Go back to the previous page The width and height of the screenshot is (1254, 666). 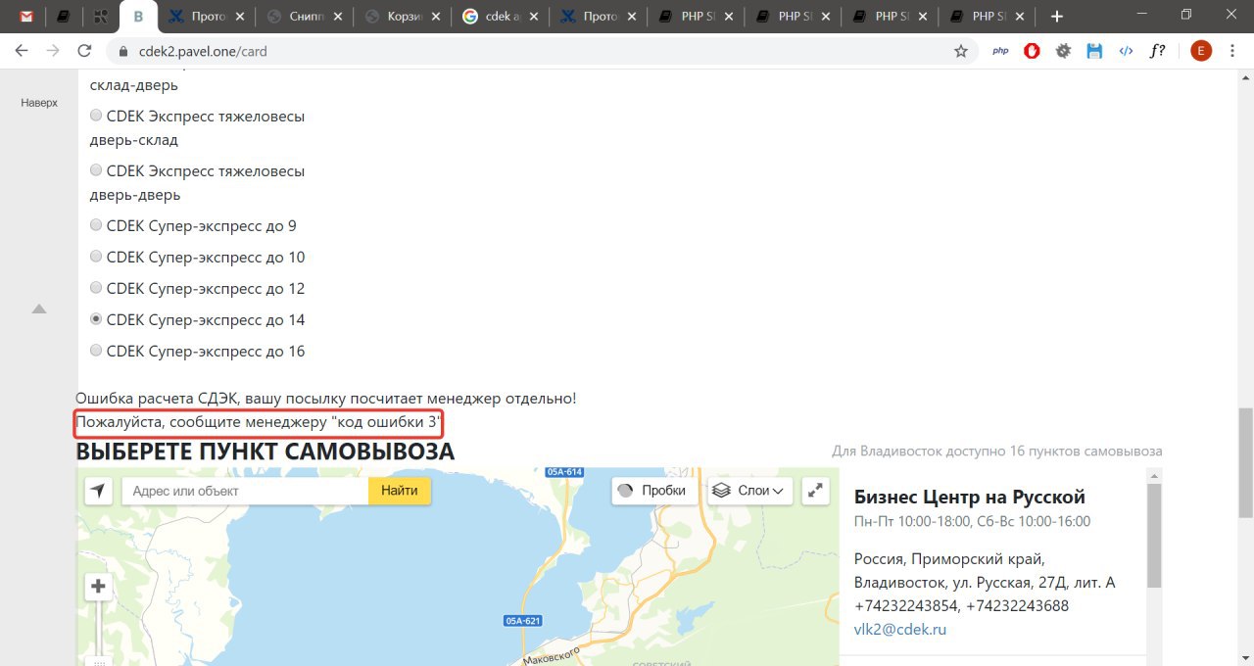[22, 51]
